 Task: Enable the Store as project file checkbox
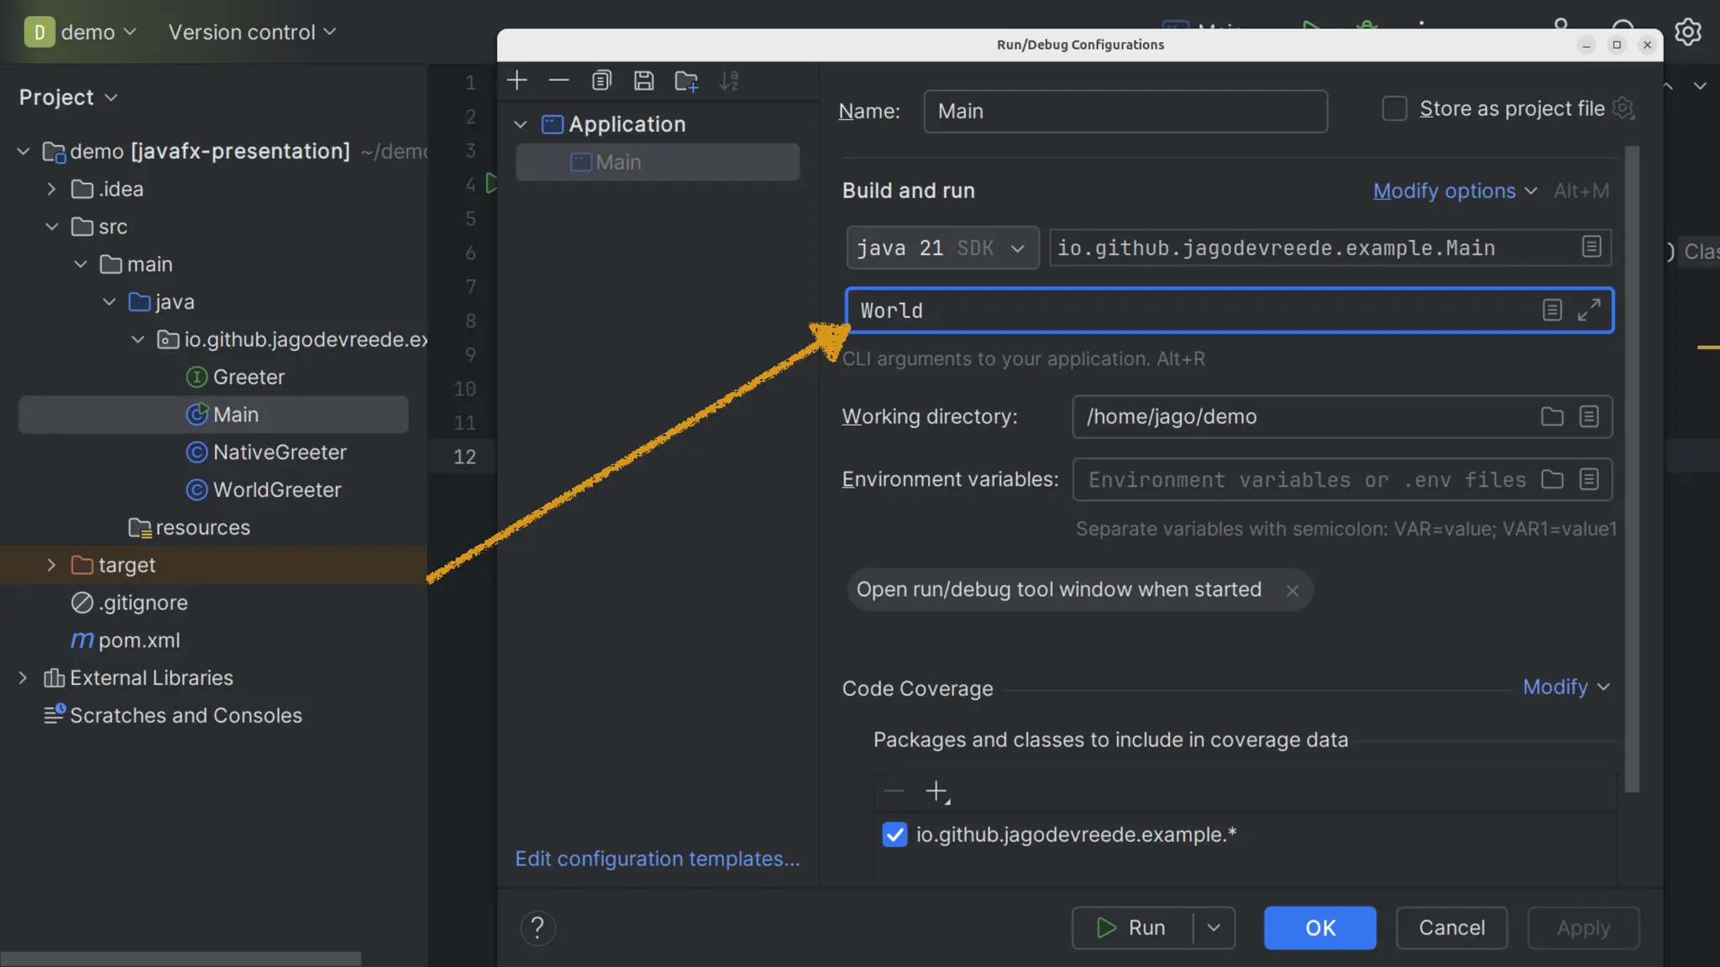(x=1394, y=108)
